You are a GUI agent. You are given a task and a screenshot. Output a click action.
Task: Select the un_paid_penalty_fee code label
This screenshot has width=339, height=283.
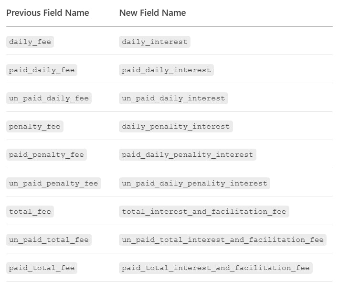[53, 183]
